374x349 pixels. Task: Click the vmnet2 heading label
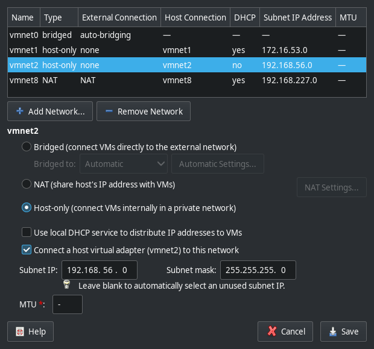pyautogui.click(x=23, y=131)
